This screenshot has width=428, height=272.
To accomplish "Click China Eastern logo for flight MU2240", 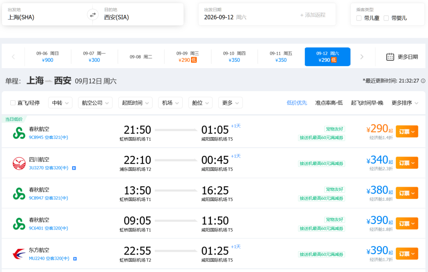I will 19,254.
